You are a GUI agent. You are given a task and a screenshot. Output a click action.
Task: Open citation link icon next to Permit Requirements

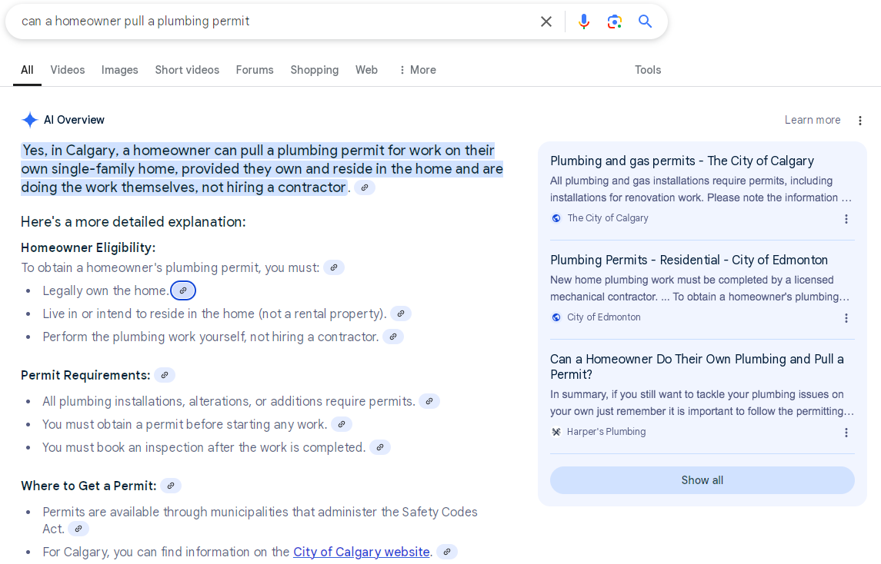(165, 375)
